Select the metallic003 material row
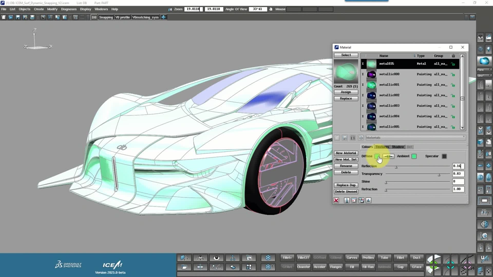Screen dimensions: 493x277 410,106
